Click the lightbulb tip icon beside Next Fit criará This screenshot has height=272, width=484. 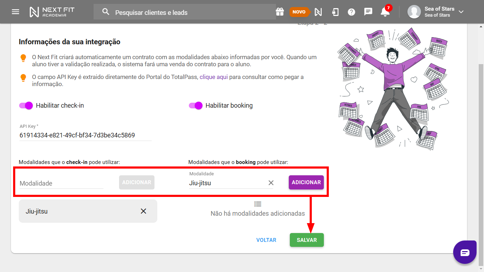[x=23, y=58]
